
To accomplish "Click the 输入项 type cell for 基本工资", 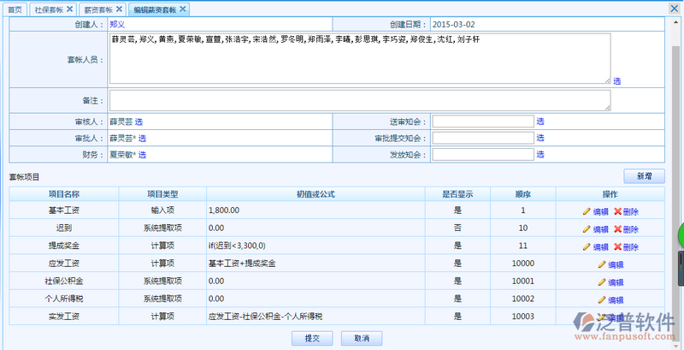I will point(162,211).
